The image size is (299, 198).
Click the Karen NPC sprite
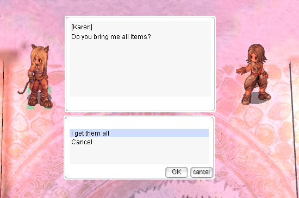254,74
